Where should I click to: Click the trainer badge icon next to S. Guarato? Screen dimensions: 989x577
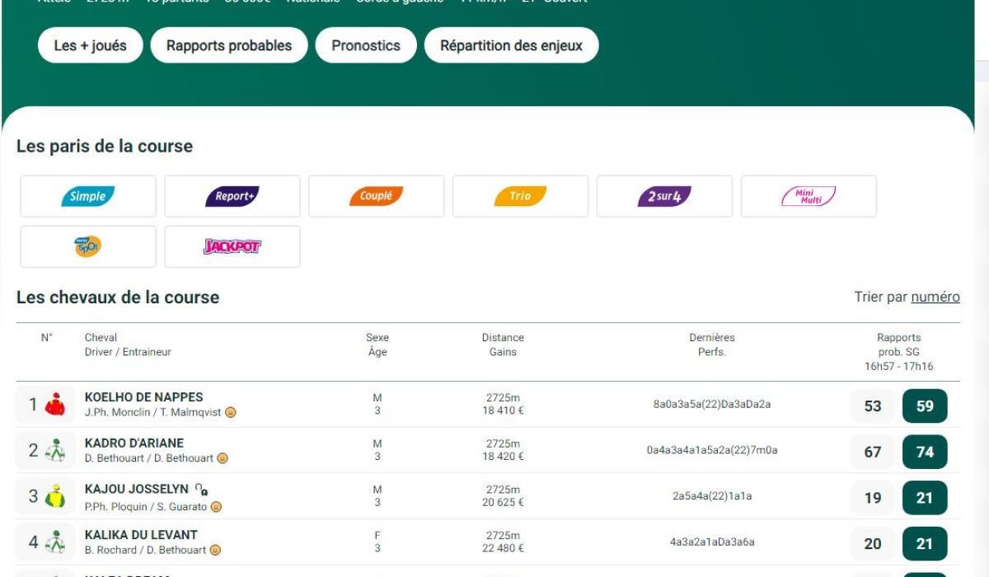[216, 507]
